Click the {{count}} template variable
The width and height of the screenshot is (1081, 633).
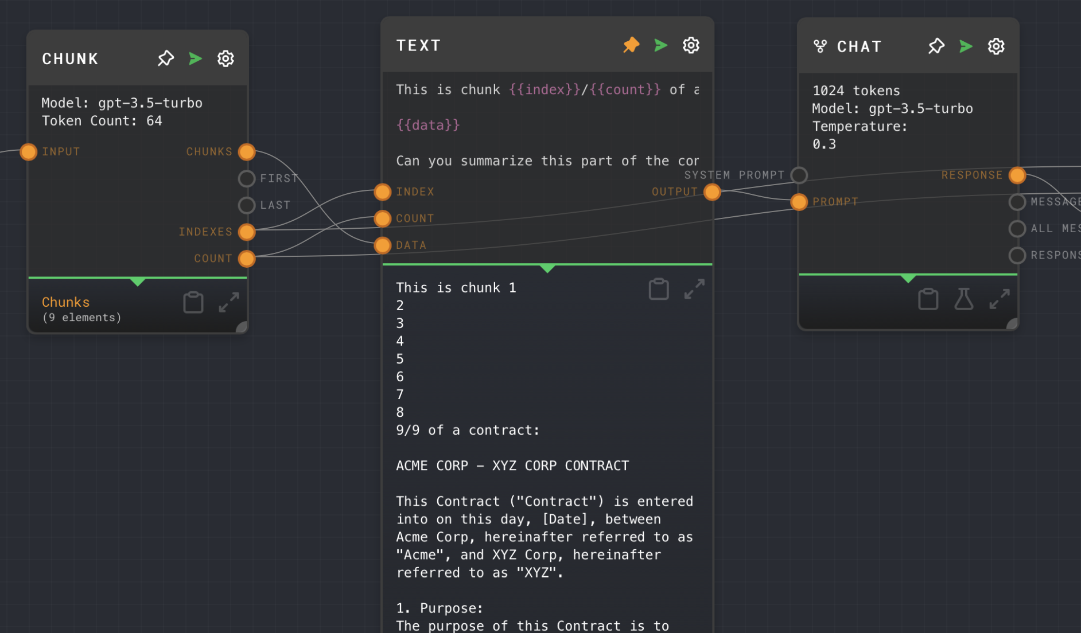[x=625, y=89]
